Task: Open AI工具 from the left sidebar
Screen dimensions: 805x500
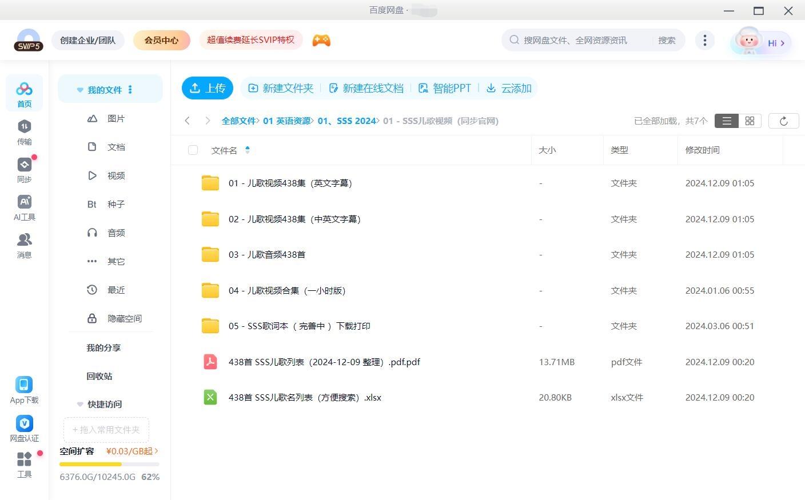Action: click(x=24, y=202)
